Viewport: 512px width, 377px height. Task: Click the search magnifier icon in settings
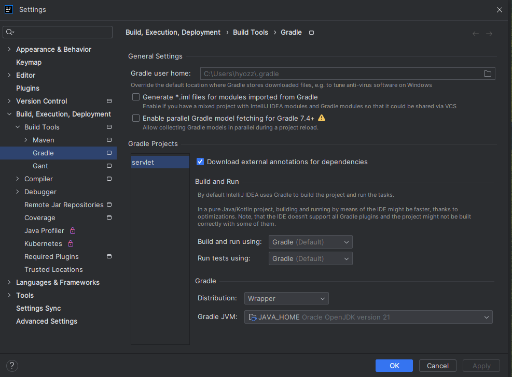tap(9, 32)
